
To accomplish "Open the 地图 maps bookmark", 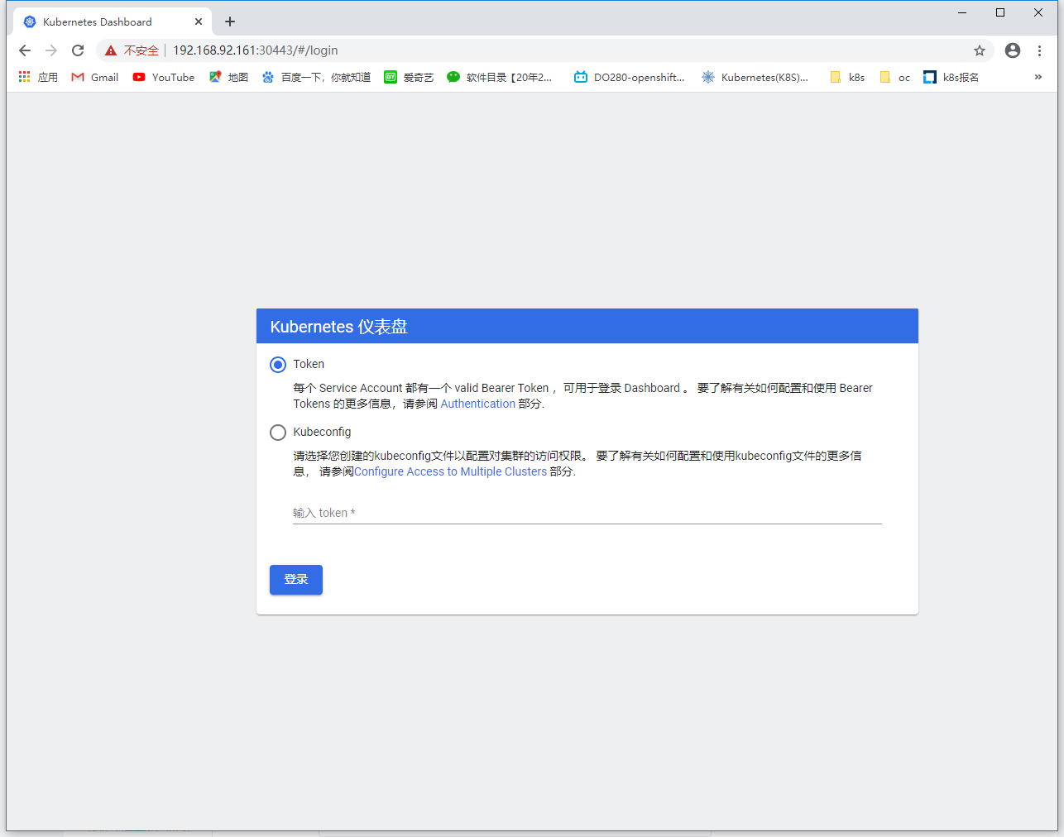I will [x=228, y=77].
